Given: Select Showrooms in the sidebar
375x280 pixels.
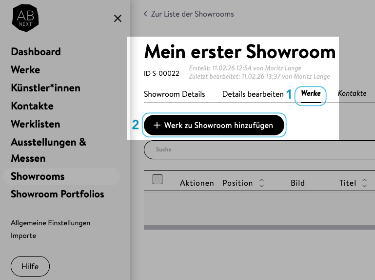Looking at the screenshot, I should (38, 176).
